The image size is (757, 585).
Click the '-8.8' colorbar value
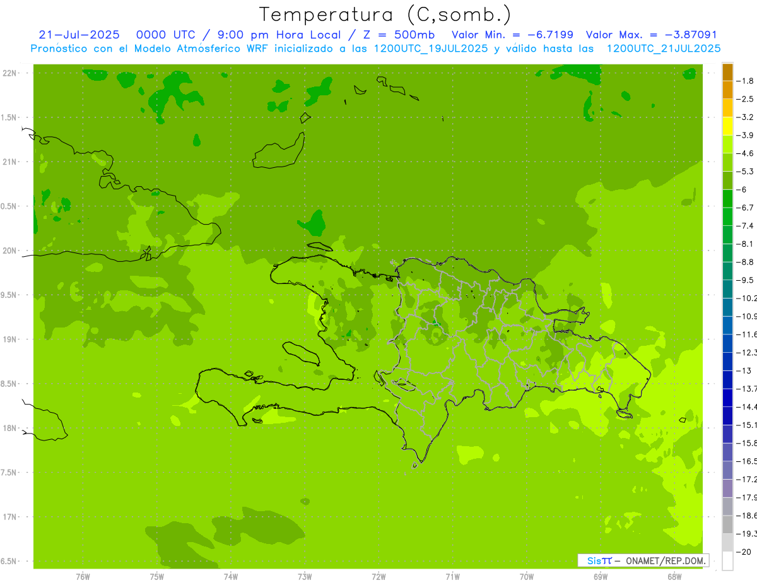(x=746, y=262)
